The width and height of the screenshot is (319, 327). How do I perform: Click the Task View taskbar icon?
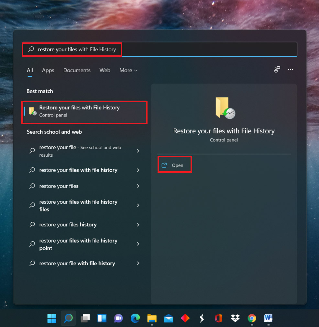[x=85, y=318]
